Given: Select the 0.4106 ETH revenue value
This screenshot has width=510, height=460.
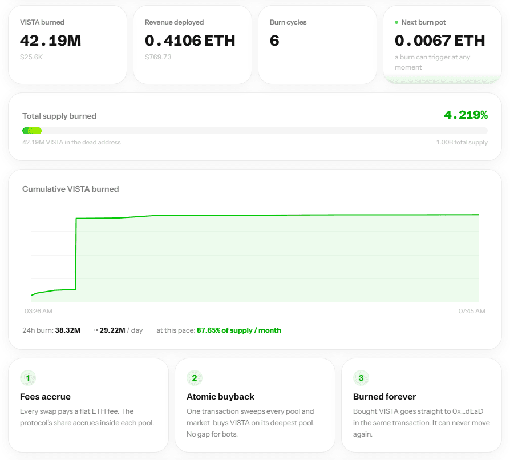Looking at the screenshot, I should [190, 41].
